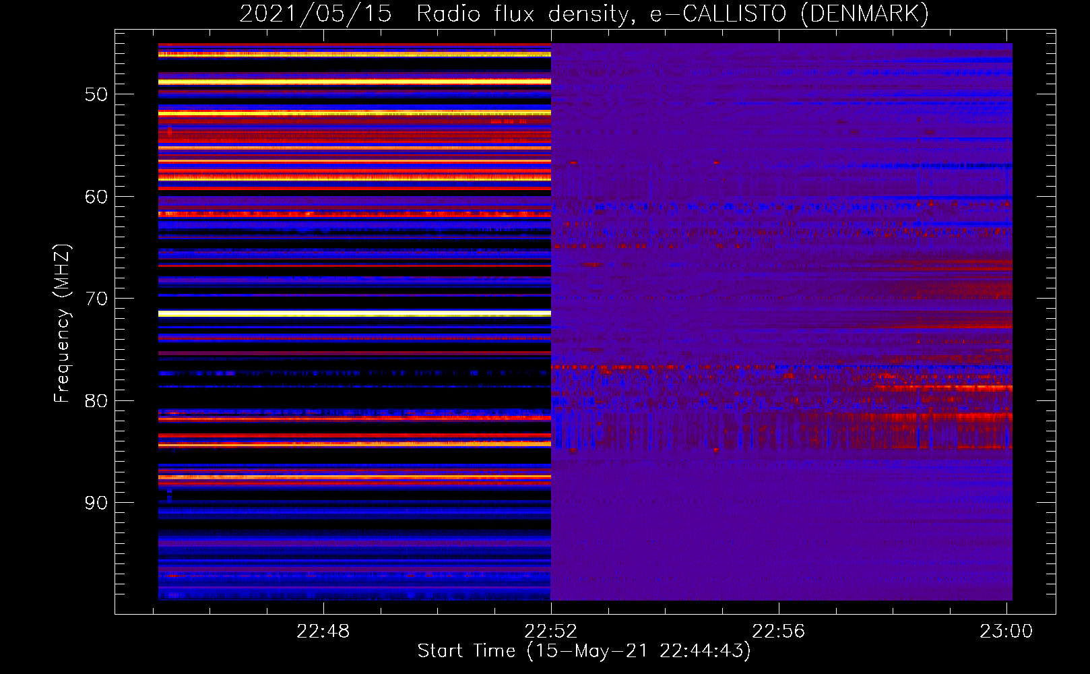Click the 23:00 time tick label
The width and height of the screenshot is (1090, 674).
[x=1006, y=632]
